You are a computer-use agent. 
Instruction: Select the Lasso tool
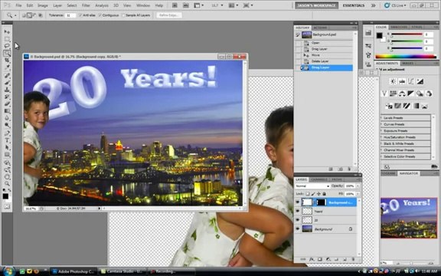(7, 46)
